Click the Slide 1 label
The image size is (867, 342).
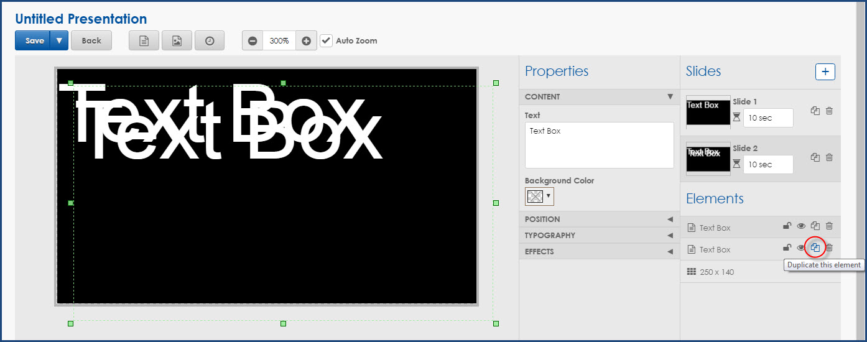745,101
